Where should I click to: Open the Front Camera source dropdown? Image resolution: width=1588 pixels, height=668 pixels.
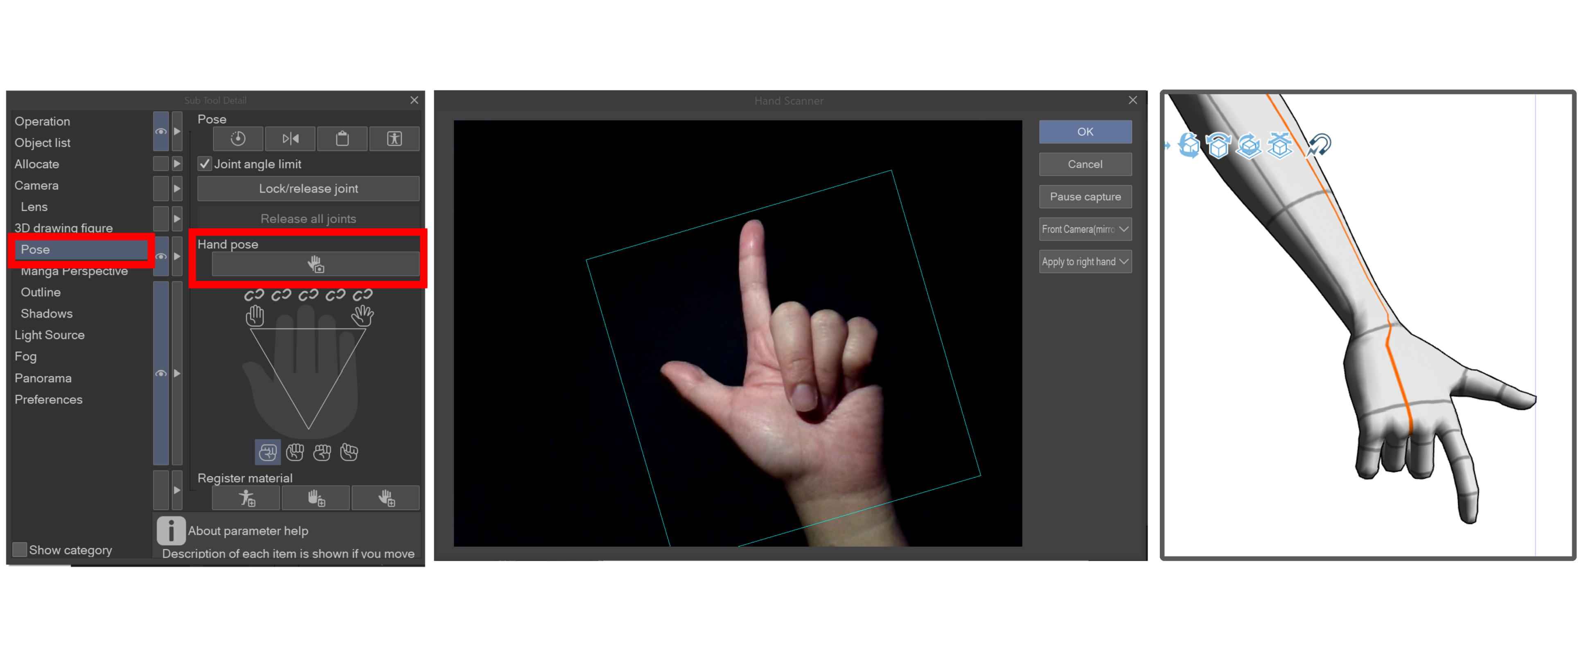coord(1085,229)
